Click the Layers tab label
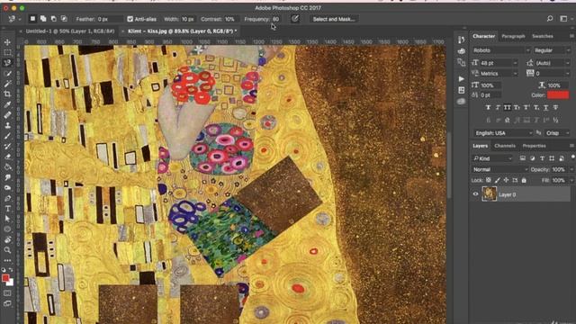 point(480,146)
